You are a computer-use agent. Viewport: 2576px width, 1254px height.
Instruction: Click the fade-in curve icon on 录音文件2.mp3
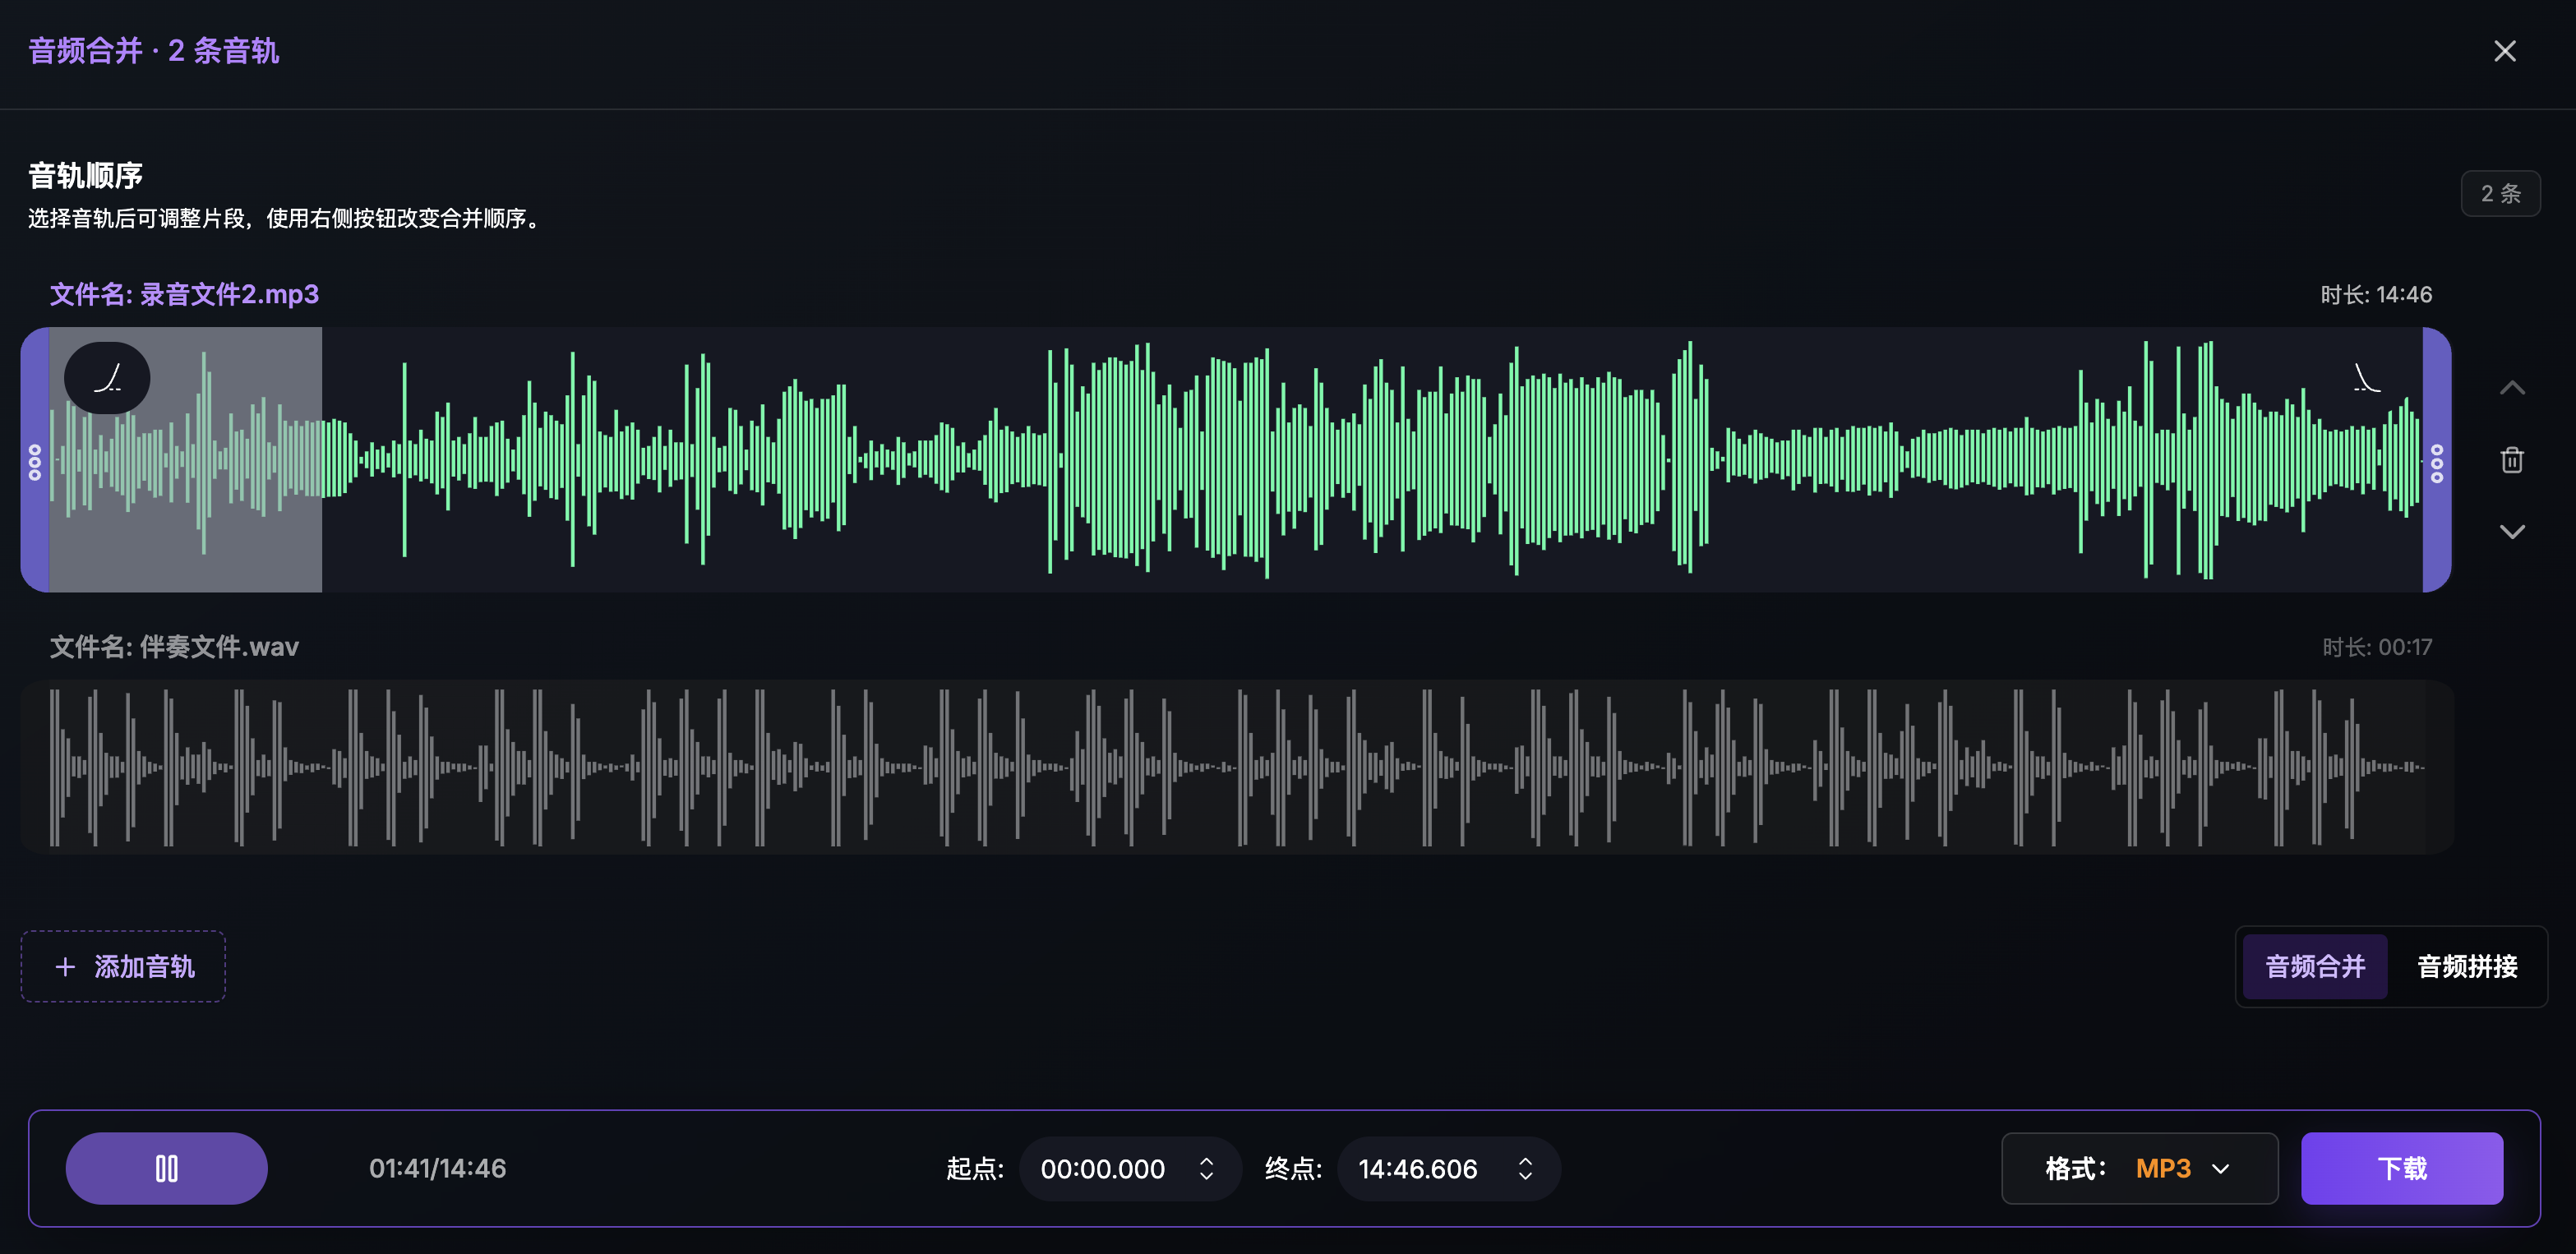click(107, 378)
